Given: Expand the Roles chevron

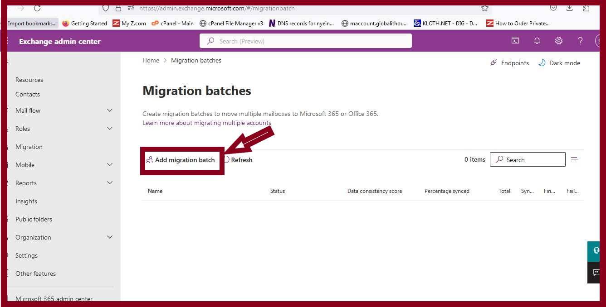Looking at the screenshot, I should tap(110, 128).
